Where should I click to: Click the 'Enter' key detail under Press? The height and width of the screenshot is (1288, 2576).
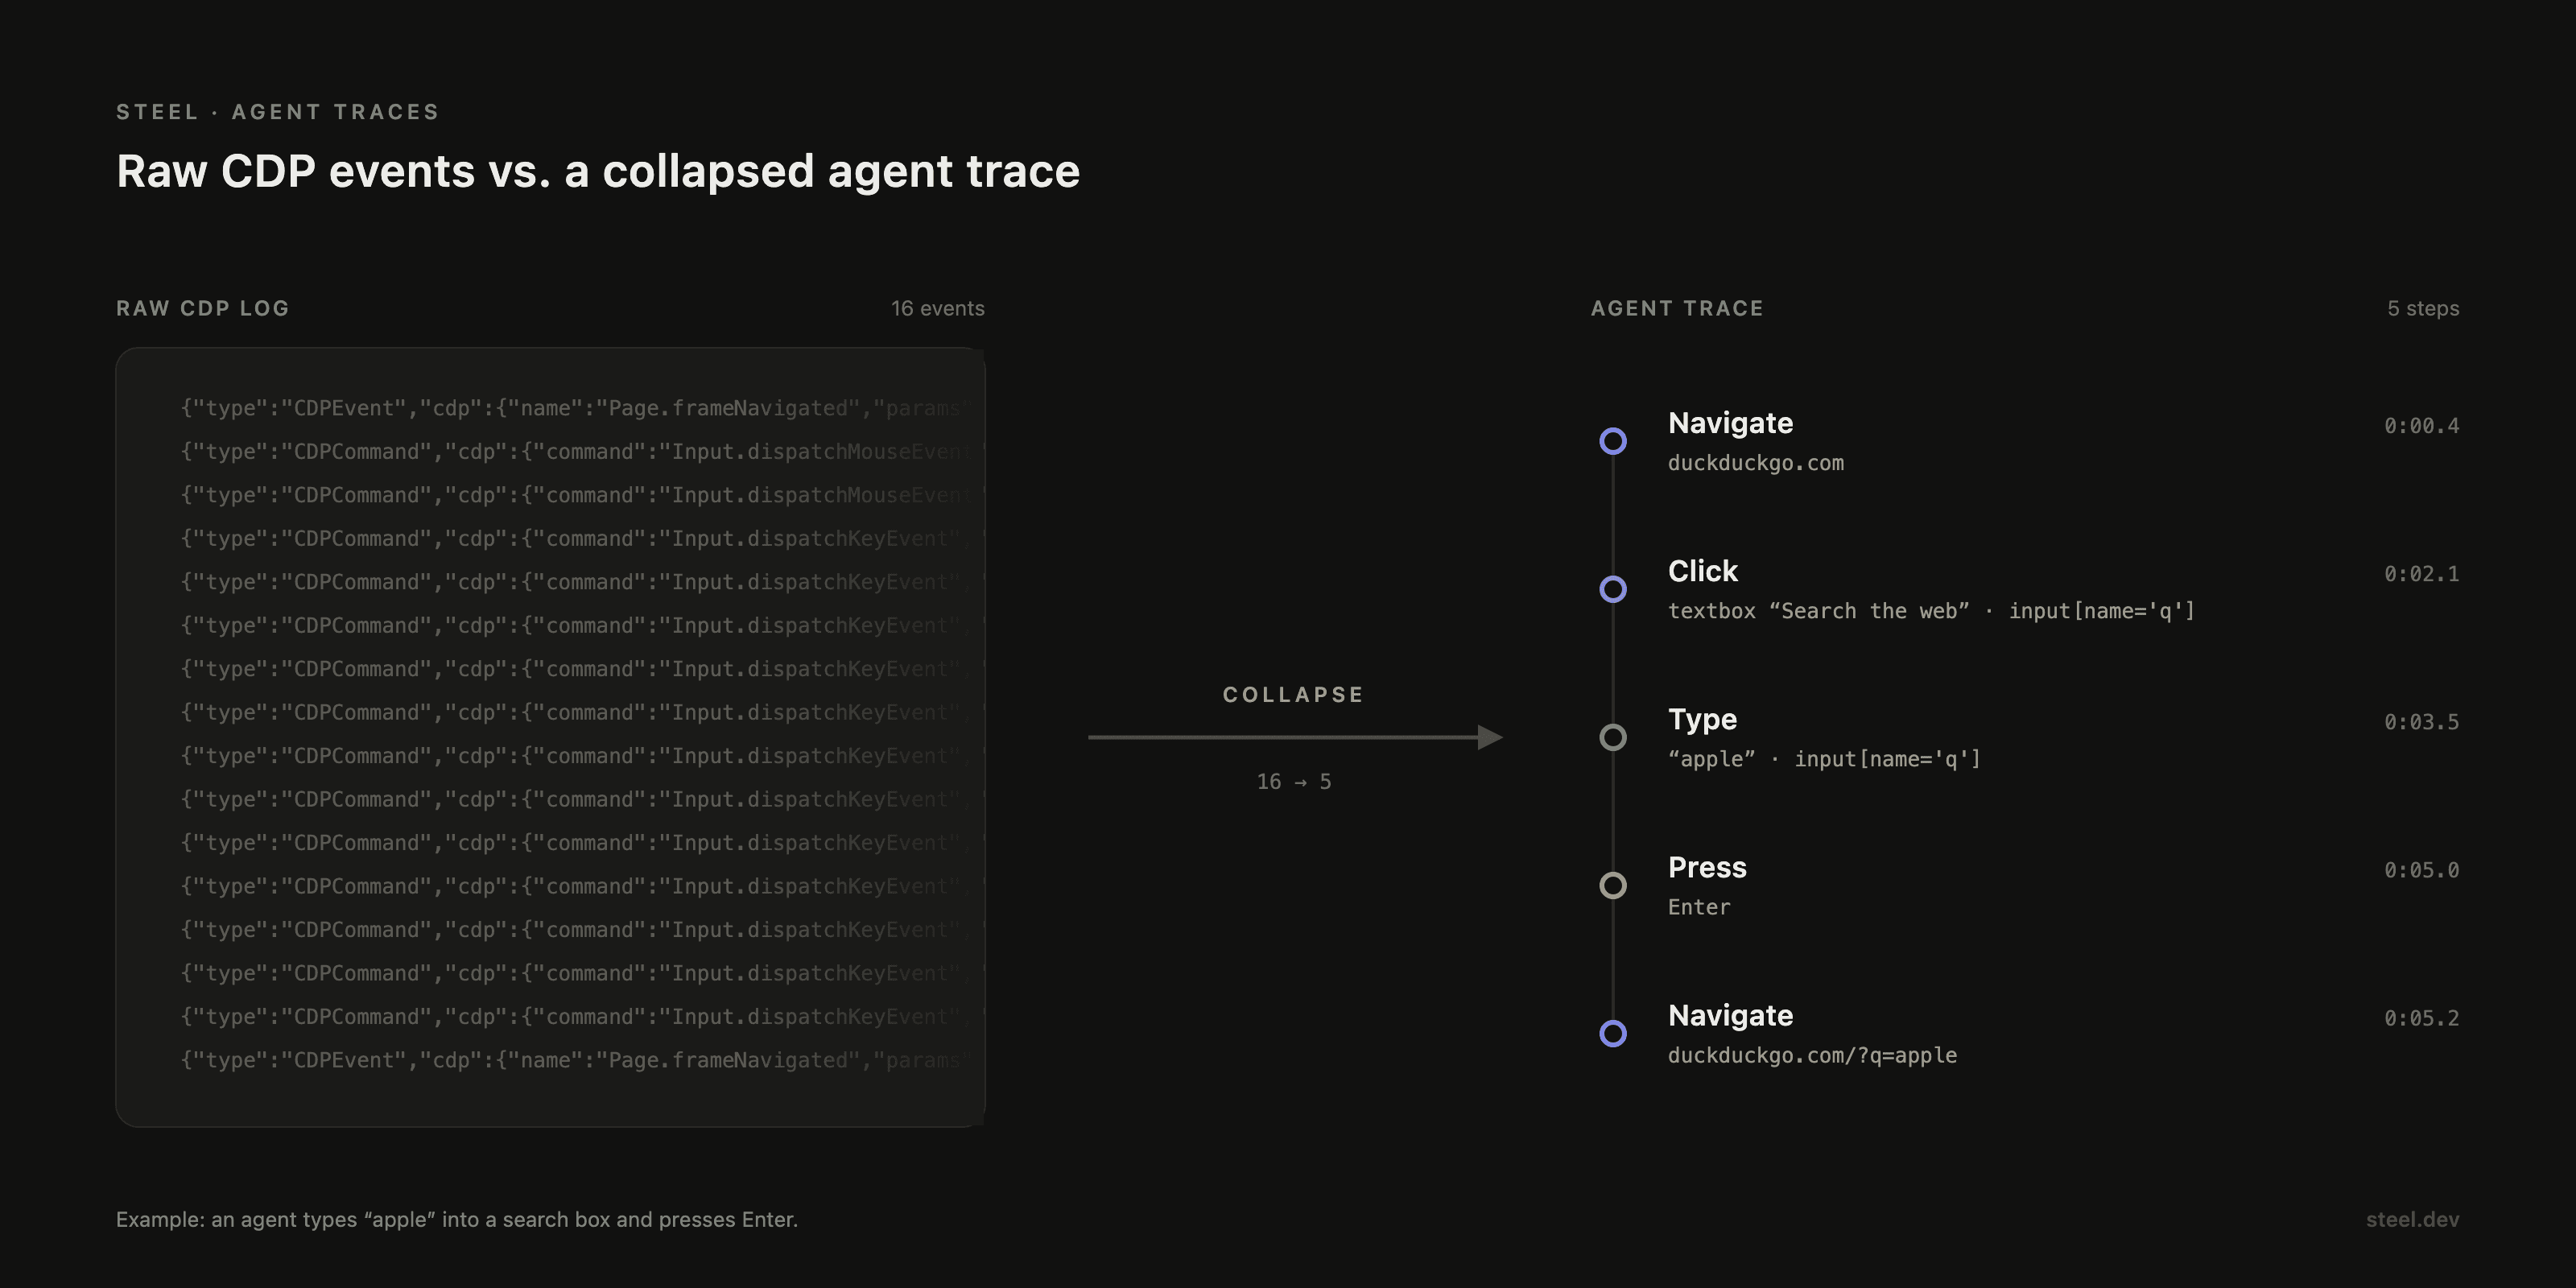1699,907
